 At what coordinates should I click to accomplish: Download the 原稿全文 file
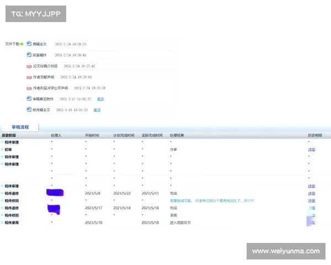tap(40, 44)
